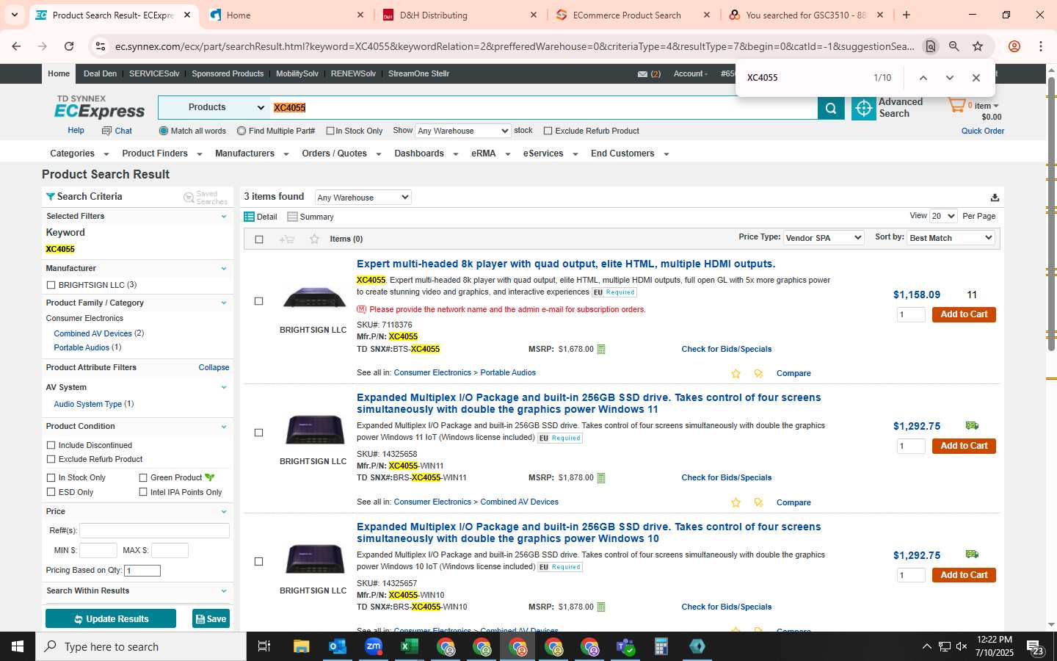Open File Explorer from the taskbar
1057x661 pixels.
301,646
